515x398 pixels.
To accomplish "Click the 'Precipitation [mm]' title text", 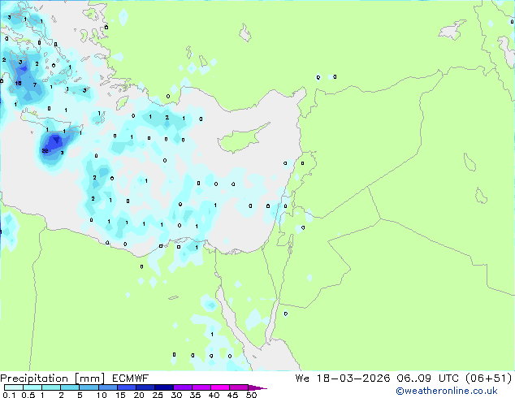I will (53, 379).
